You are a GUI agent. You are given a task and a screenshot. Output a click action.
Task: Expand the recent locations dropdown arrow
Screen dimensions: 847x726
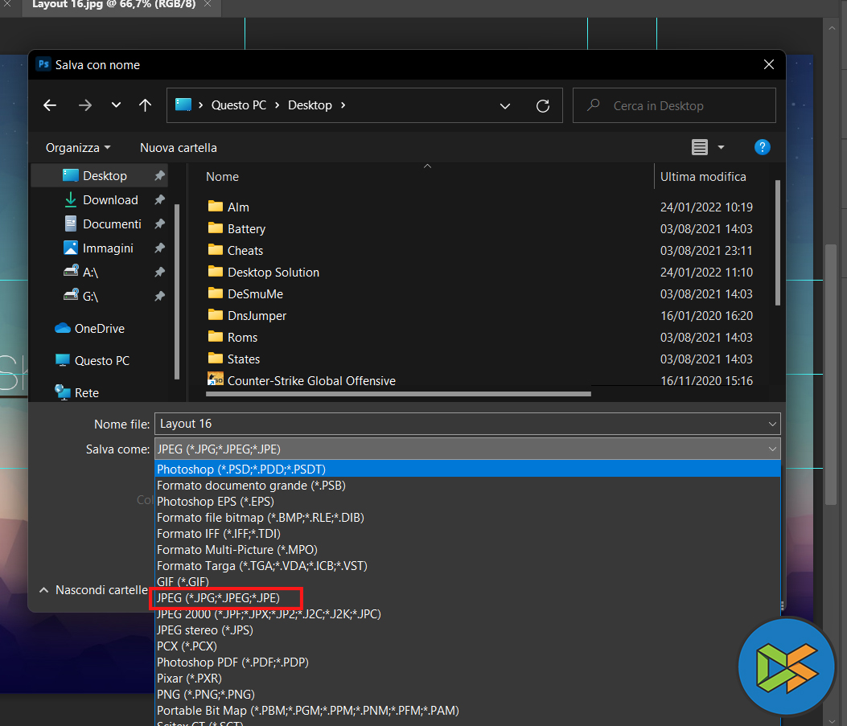[x=116, y=105]
